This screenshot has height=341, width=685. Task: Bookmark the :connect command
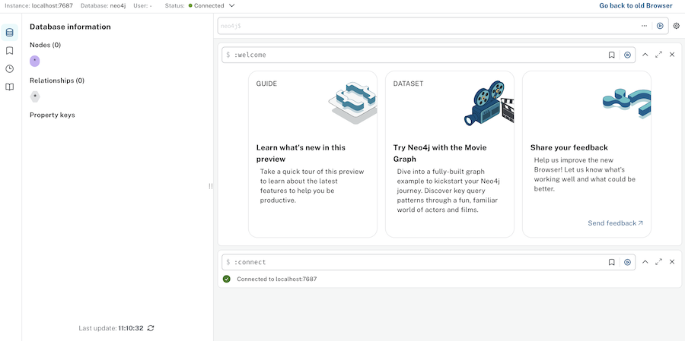point(612,262)
